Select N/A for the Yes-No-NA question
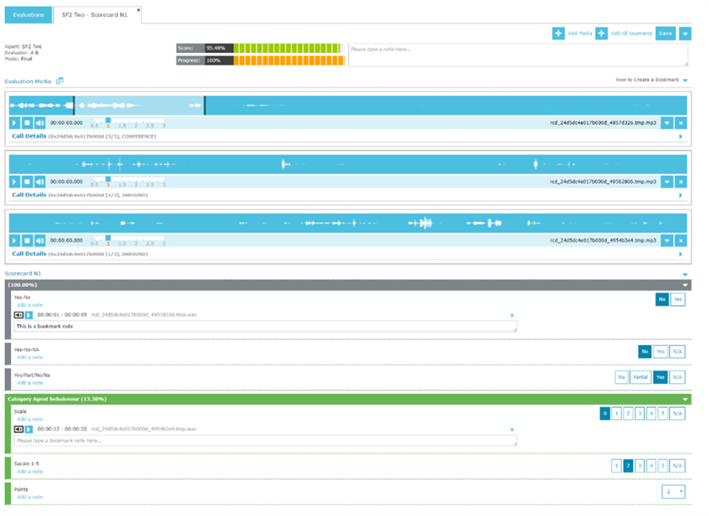The width and height of the screenshot is (709, 516). (x=676, y=351)
